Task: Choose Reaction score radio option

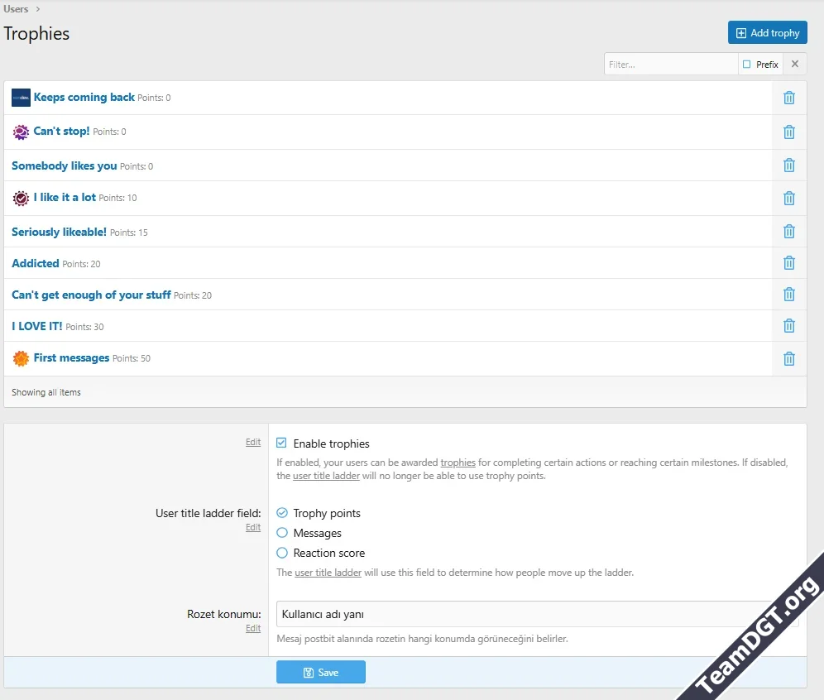Action: click(282, 553)
